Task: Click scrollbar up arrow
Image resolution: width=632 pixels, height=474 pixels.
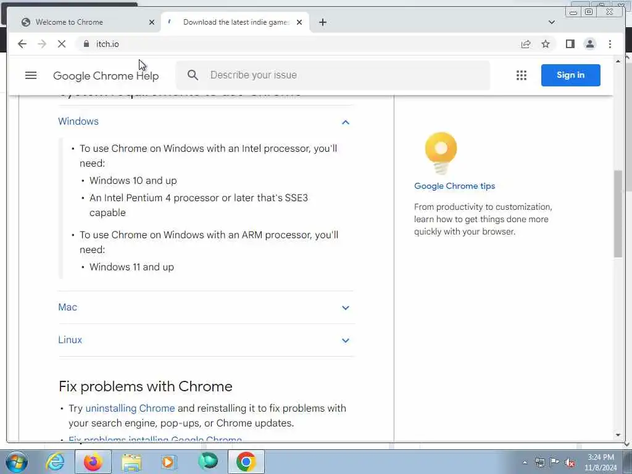Action: click(x=618, y=61)
